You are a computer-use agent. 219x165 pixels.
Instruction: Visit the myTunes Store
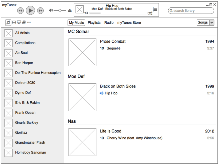click(x=129, y=23)
